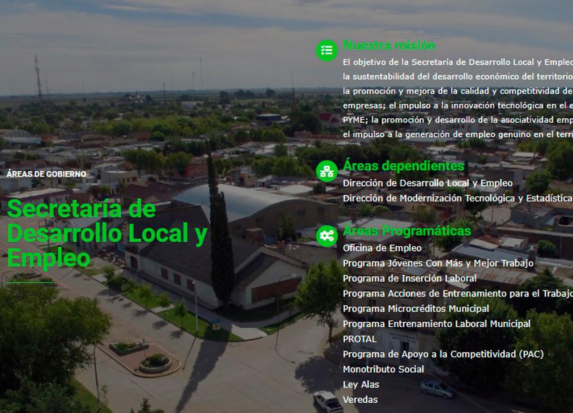Screen dimensions: 573x413
Task: Select Programa Microcréditos Municipal
Action: click(x=415, y=309)
